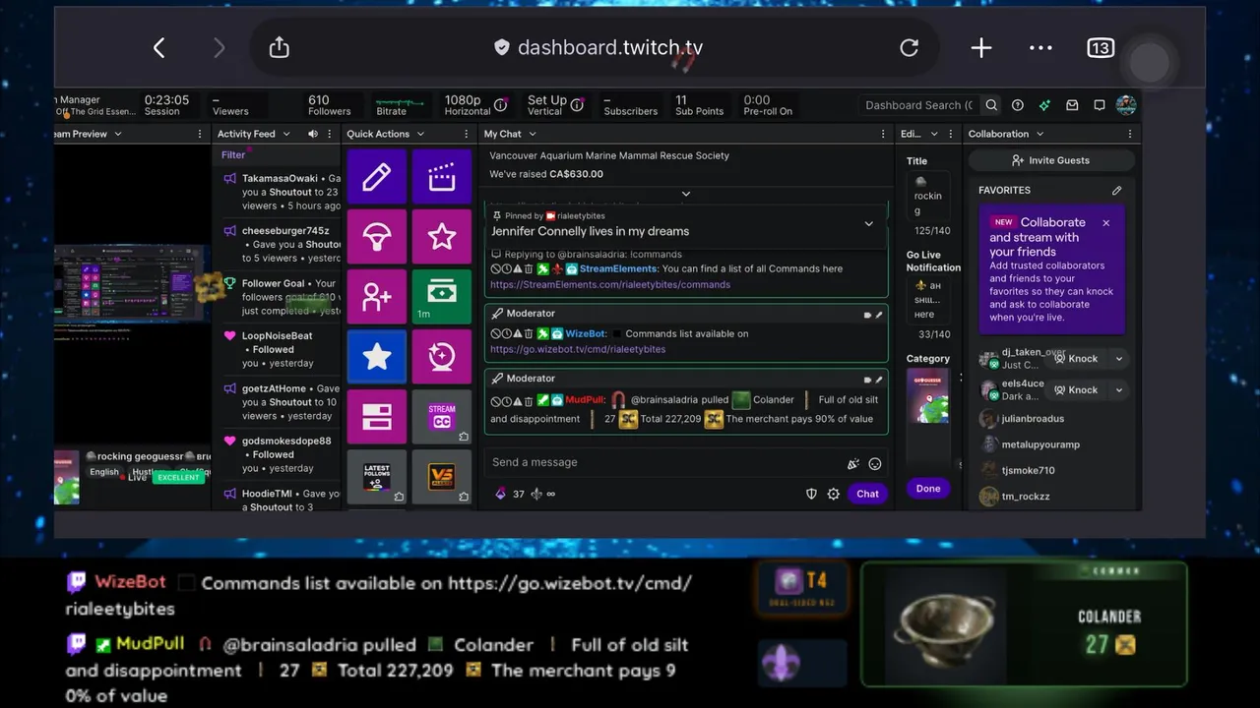1260x708 pixels.
Task: Click the magenta webcam refresh quick action
Action: (x=442, y=357)
